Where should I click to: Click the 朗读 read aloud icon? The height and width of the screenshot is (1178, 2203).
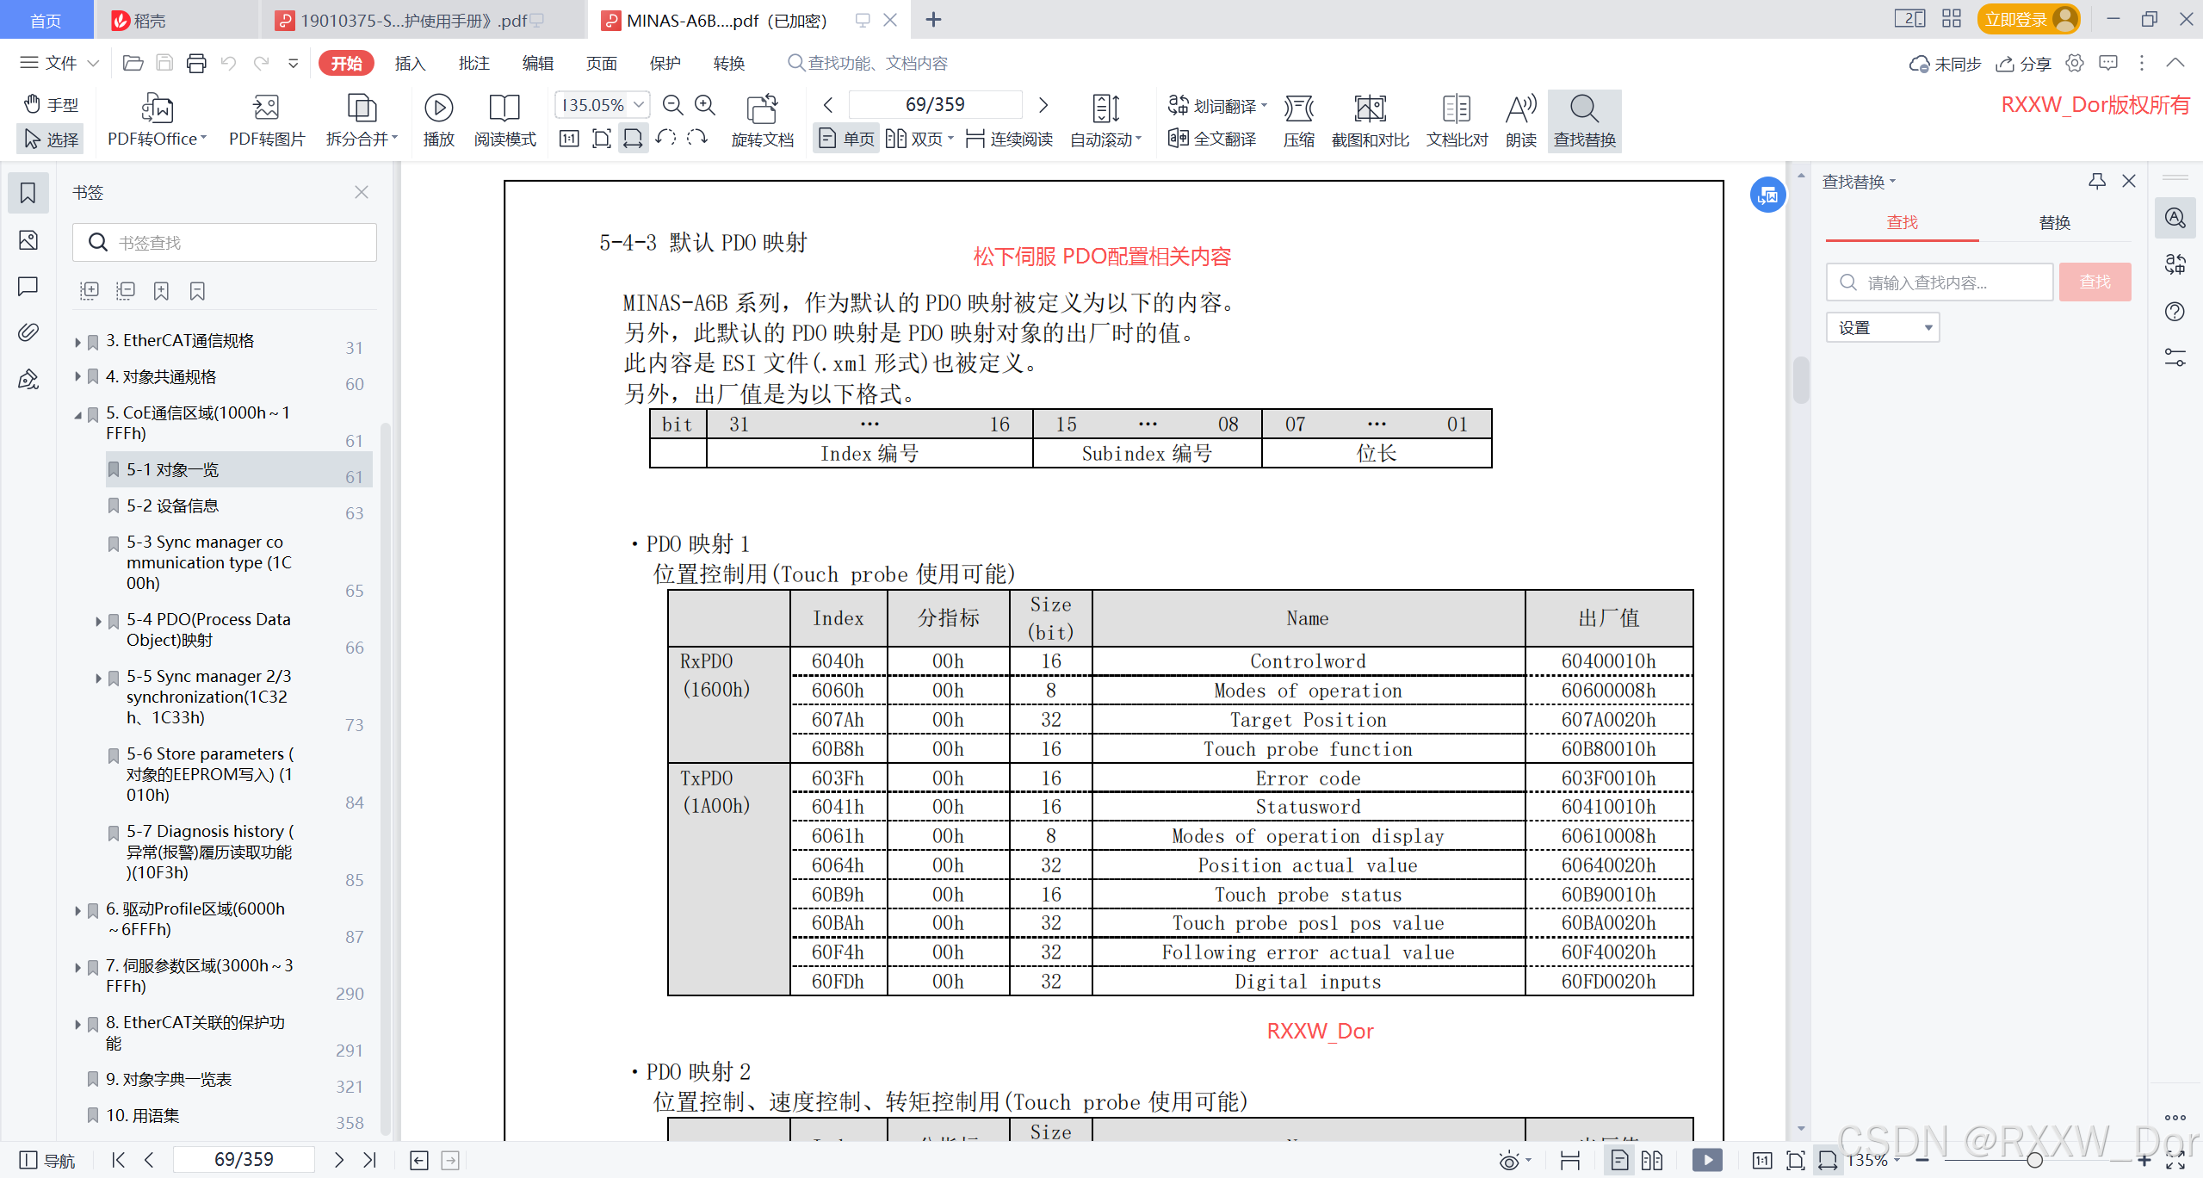(x=1520, y=108)
